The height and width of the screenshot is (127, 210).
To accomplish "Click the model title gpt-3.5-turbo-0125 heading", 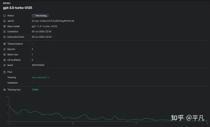I will [17, 8].
